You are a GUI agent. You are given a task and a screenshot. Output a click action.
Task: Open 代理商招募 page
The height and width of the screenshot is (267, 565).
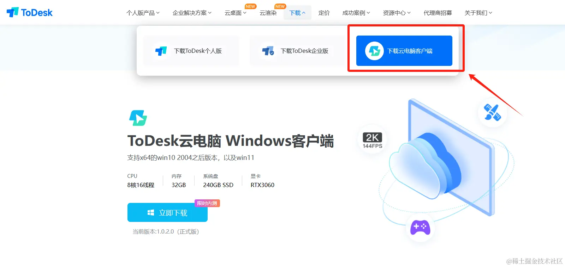tap(438, 13)
